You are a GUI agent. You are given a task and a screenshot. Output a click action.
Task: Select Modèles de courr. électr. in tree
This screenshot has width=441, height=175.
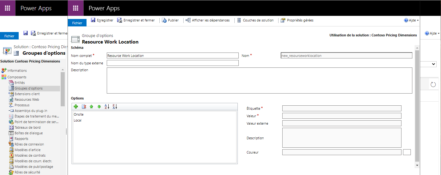[x=33, y=161]
